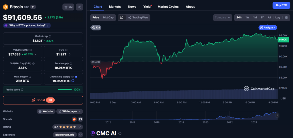293x138 pixels.
Task: Switch to the Markets tab
Action: [x=115, y=7]
